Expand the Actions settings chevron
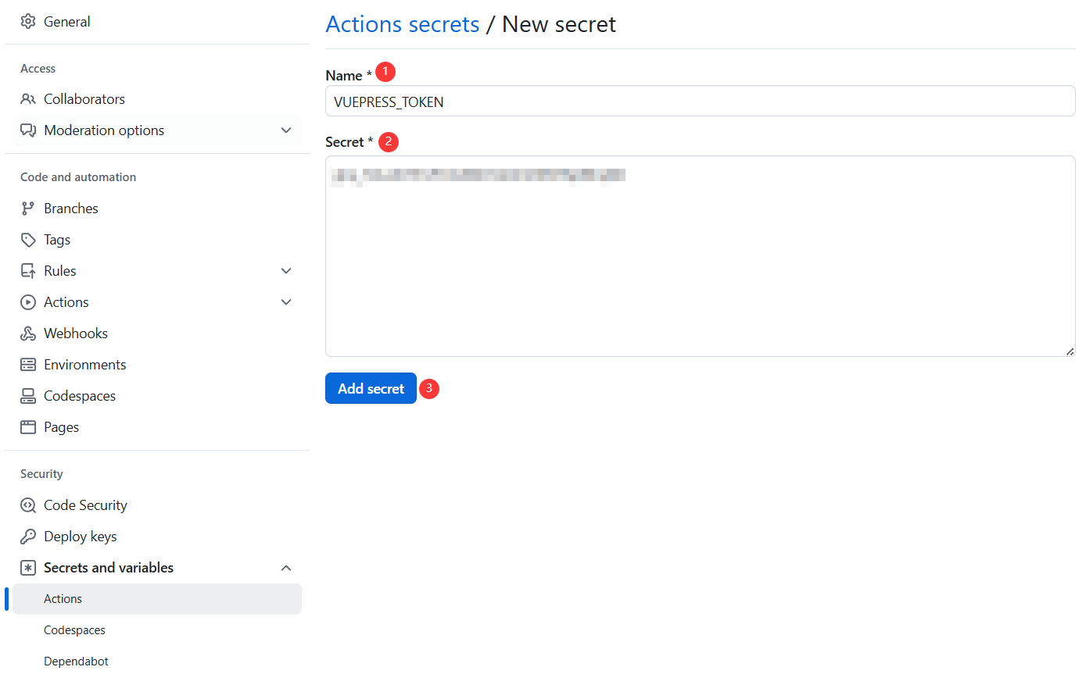The image size is (1086, 674). coord(286,302)
